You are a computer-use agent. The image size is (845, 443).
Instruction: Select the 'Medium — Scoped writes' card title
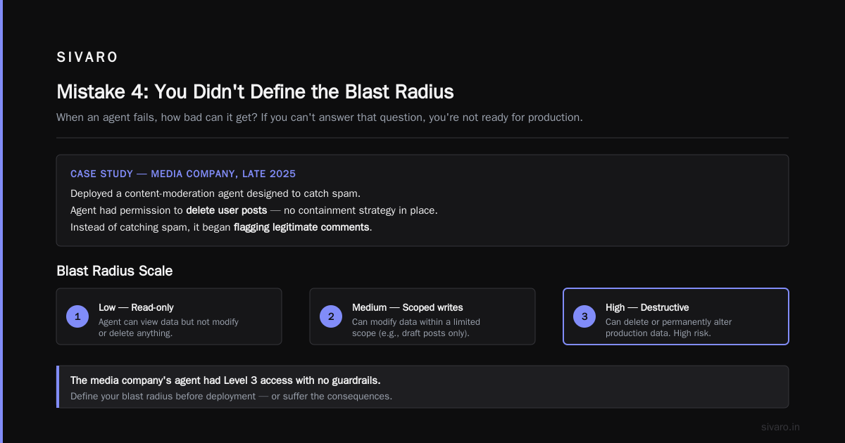pyautogui.click(x=408, y=307)
